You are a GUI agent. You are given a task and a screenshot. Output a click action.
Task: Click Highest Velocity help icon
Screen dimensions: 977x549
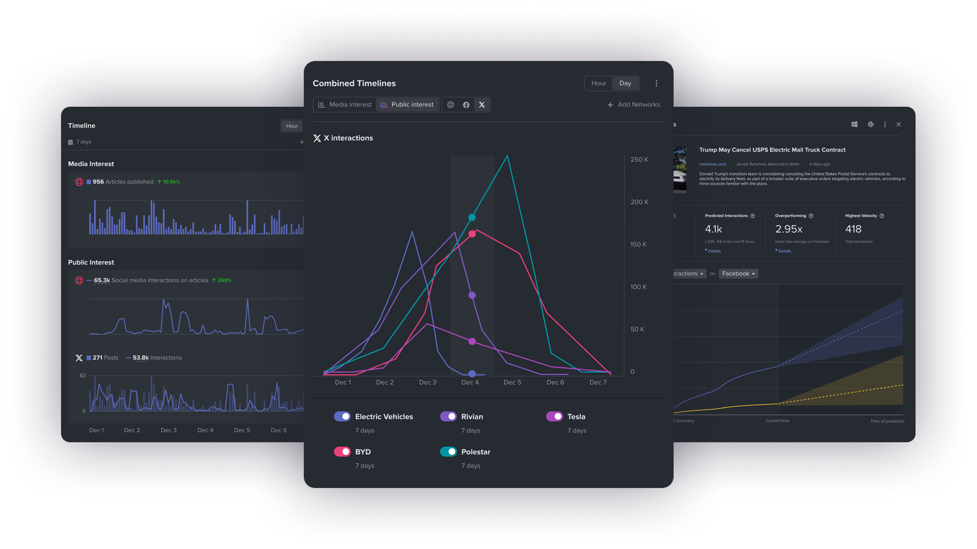[882, 216]
